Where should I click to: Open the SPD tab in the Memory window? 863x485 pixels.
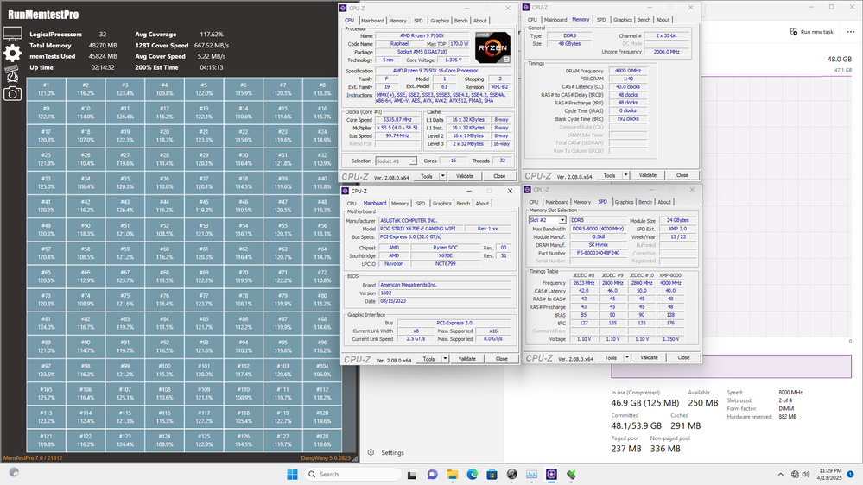coord(601,20)
